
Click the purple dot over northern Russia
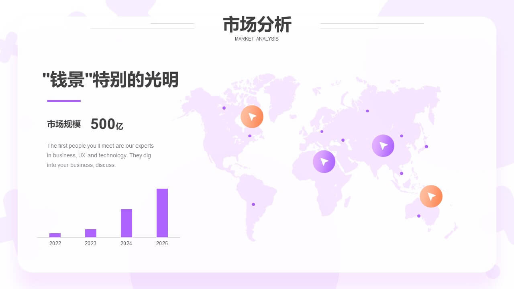tap(367, 111)
